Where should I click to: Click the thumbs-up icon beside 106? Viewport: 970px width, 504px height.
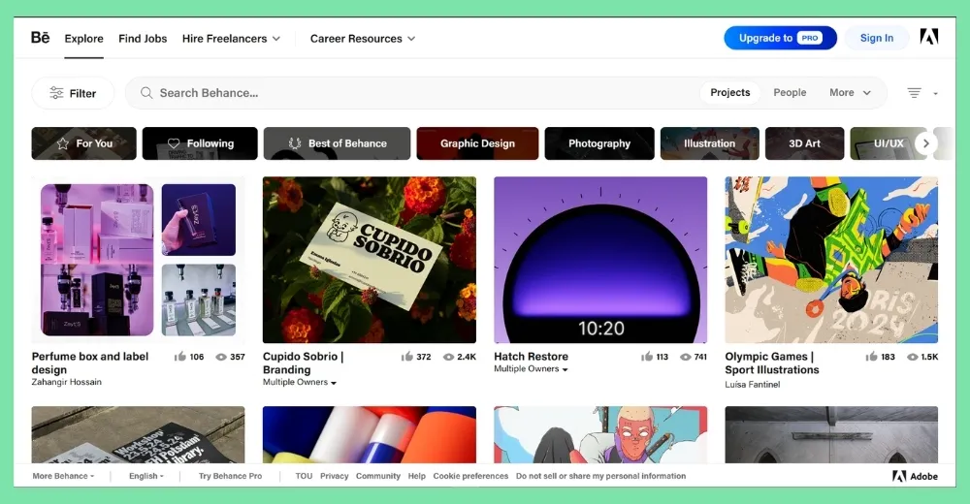click(x=180, y=357)
